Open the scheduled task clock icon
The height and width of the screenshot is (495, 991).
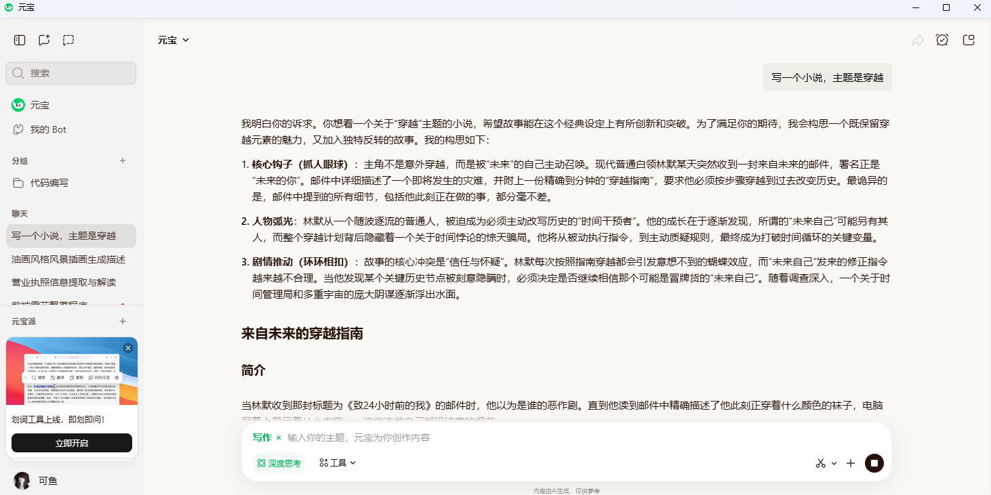[x=942, y=40]
